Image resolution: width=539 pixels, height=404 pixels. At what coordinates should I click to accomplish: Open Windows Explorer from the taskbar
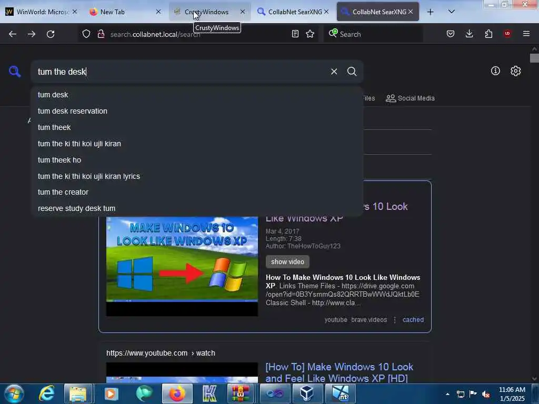point(78,393)
